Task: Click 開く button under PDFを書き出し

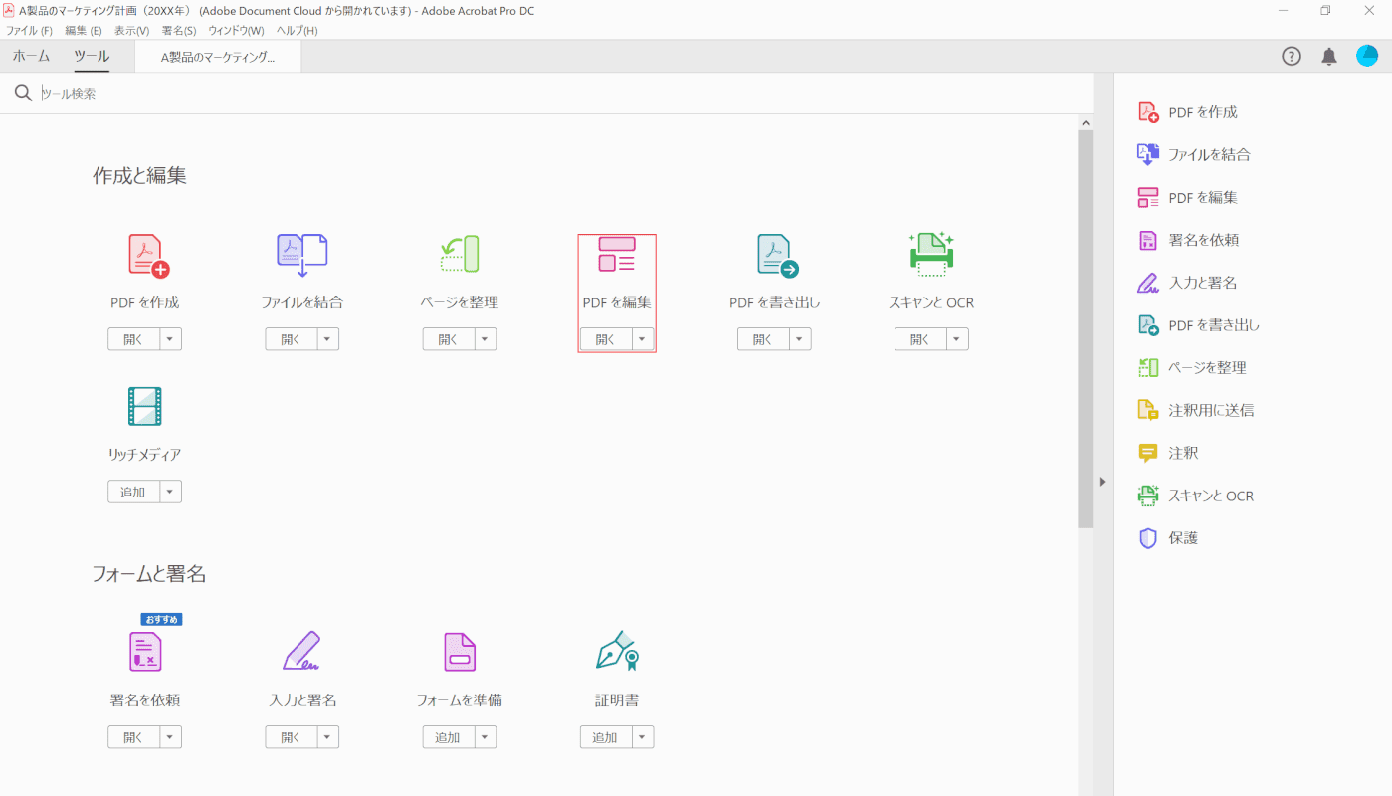Action: [764, 339]
